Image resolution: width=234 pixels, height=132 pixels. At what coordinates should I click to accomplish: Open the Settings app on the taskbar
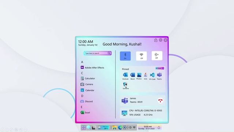pyautogui.click(x=125, y=128)
